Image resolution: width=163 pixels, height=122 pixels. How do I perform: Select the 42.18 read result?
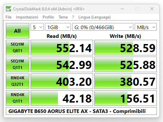click(x=62, y=98)
